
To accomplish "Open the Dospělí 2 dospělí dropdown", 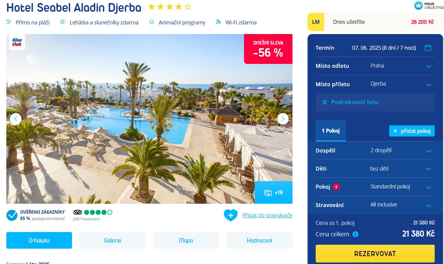I will [375, 150].
